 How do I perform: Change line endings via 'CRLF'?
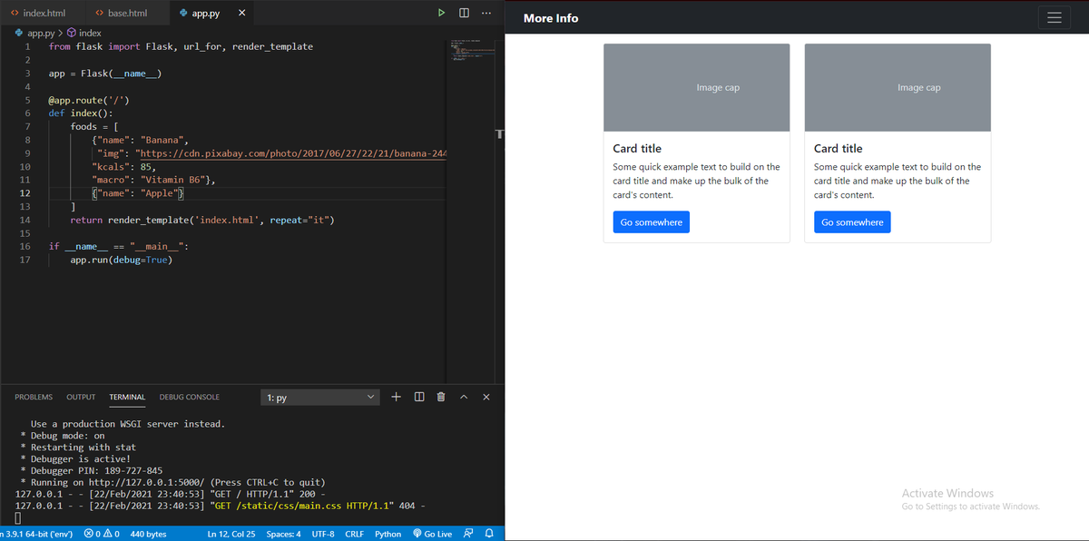(355, 534)
